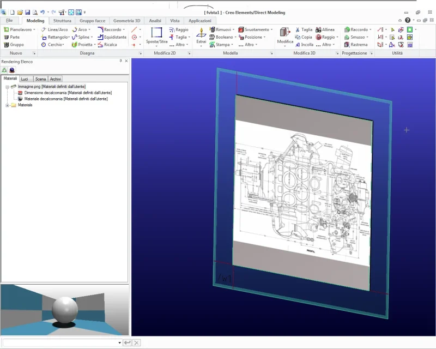436x349 pixels.
Task: Select Immagine png material item
Action: [x=52, y=87]
